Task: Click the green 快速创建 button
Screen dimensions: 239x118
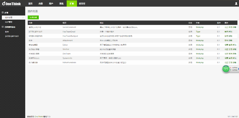Action: 33,18
